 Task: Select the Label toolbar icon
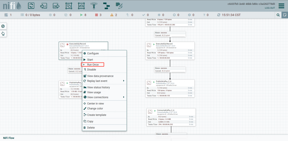119,6
